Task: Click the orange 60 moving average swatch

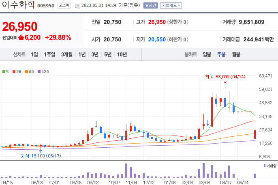Action: [27, 72]
